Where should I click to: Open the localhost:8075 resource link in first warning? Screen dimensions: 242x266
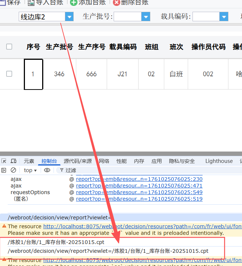point(143,226)
